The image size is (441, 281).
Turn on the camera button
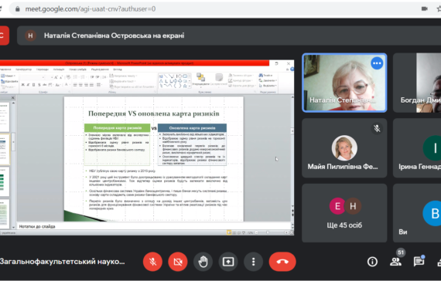(x=178, y=262)
